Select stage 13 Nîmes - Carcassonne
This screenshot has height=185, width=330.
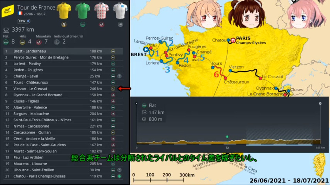click(63, 126)
